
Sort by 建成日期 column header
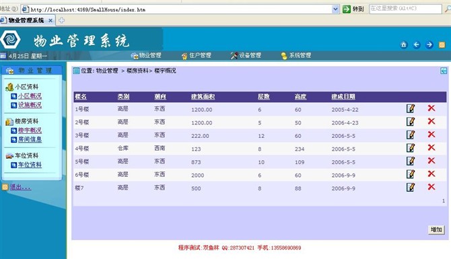coord(343,97)
